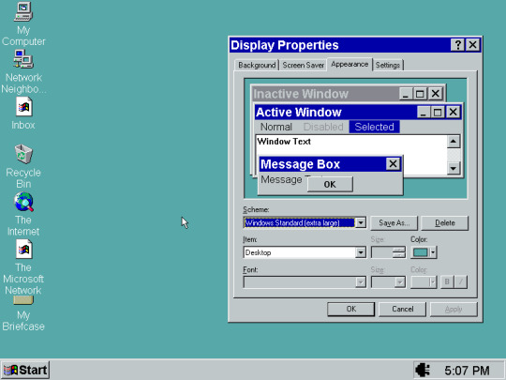Click the help question mark button
This screenshot has height=380, width=506.
[x=457, y=45]
